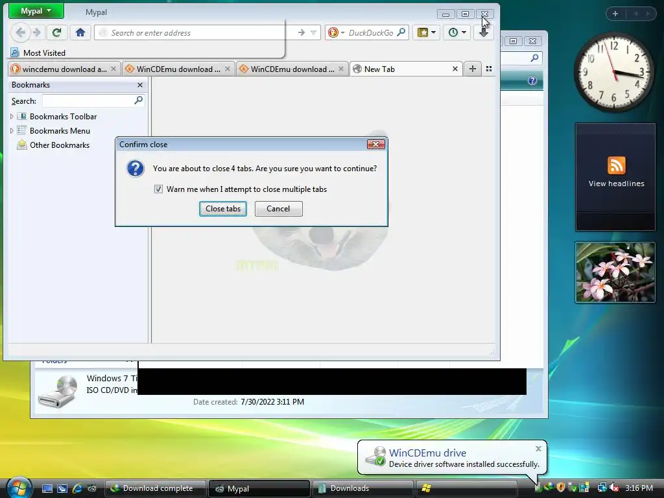Screen dimensions: 664x498
Task: Click the RSS feed orange icon
Action: pyautogui.click(x=616, y=165)
